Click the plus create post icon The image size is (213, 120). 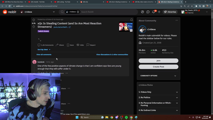point(159,12)
